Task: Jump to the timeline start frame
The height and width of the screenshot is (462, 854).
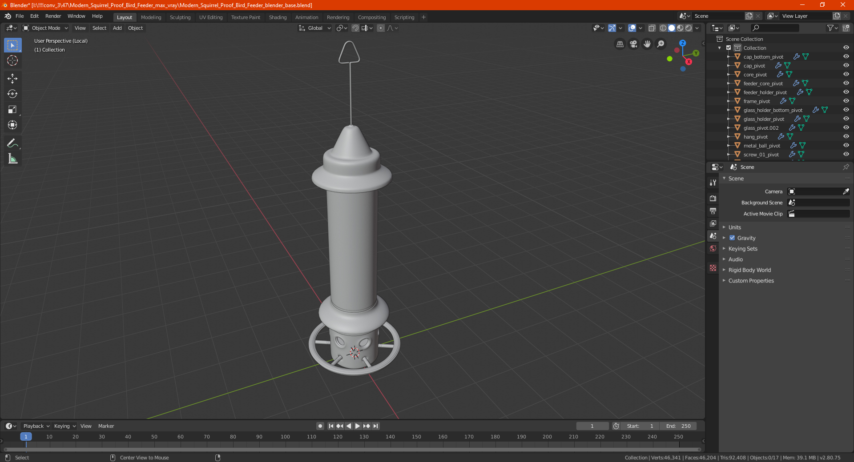Action: [331, 426]
